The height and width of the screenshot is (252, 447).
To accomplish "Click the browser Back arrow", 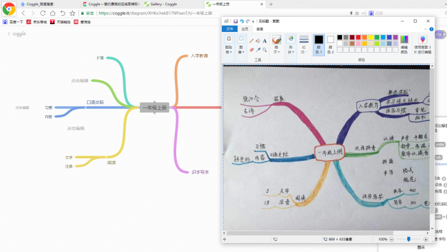I will (23, 13).
